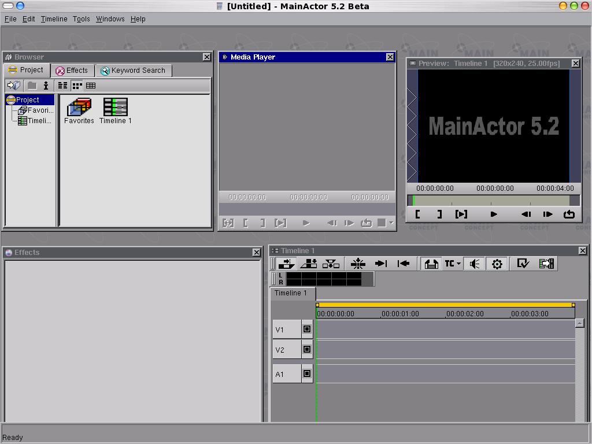
Task: Open the Windows menu
Action: point(110,19)
